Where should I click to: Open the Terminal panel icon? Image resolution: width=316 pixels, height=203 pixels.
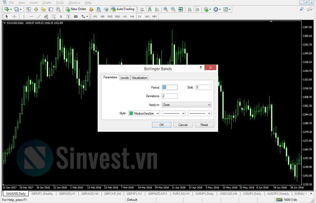pyautogui.click(x=51, y=9)
